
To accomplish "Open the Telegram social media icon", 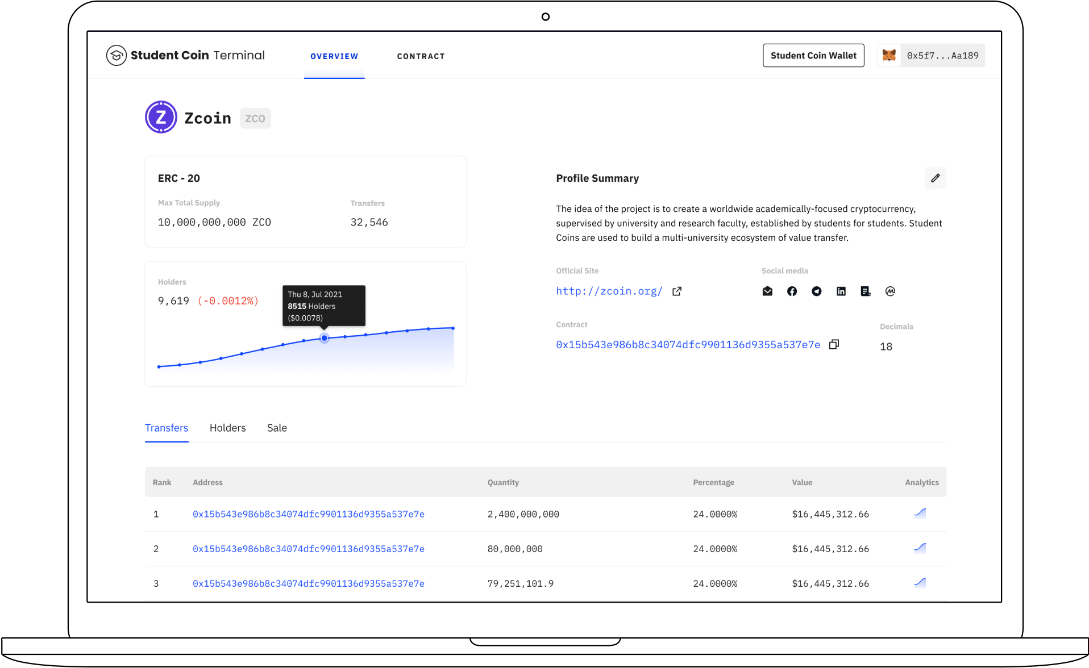I will 816,291.
